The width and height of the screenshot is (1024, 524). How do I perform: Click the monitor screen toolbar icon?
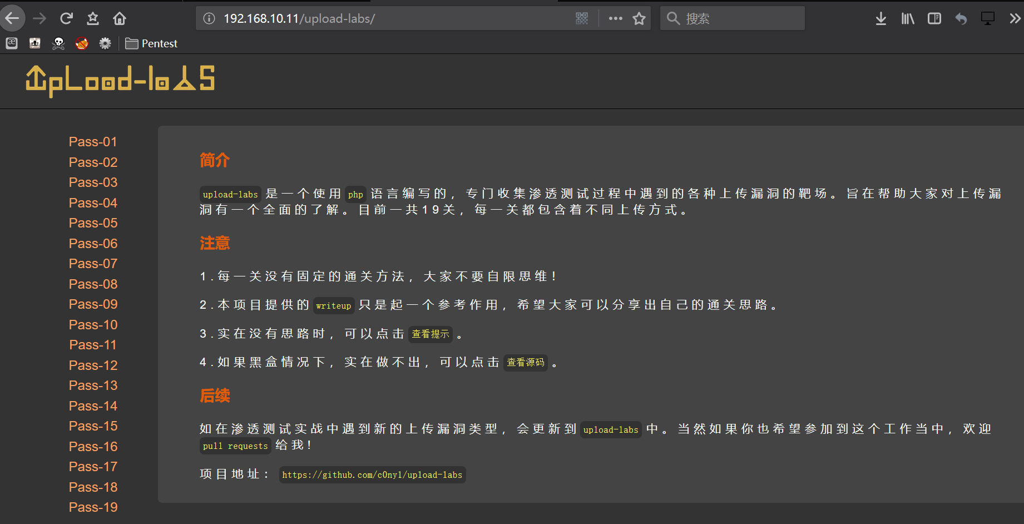[988, 18]
